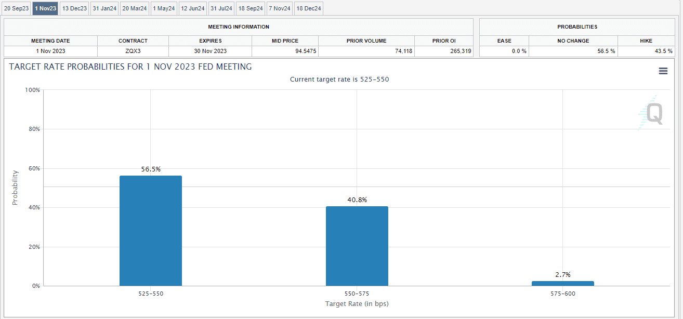This screenshot has height=319, width=683.
Task: Switch to the 20 Sep23 meeting tab
Action: tap(16, 8)
